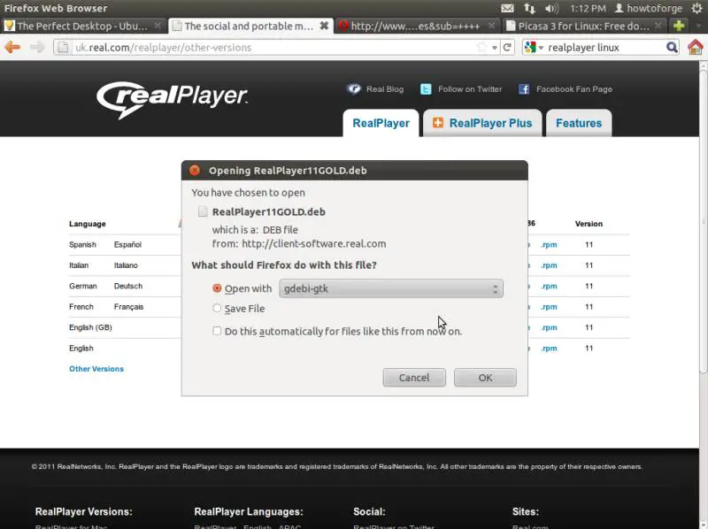
Task: Click the 'English (GB)' row label
Action: (90, 327)
